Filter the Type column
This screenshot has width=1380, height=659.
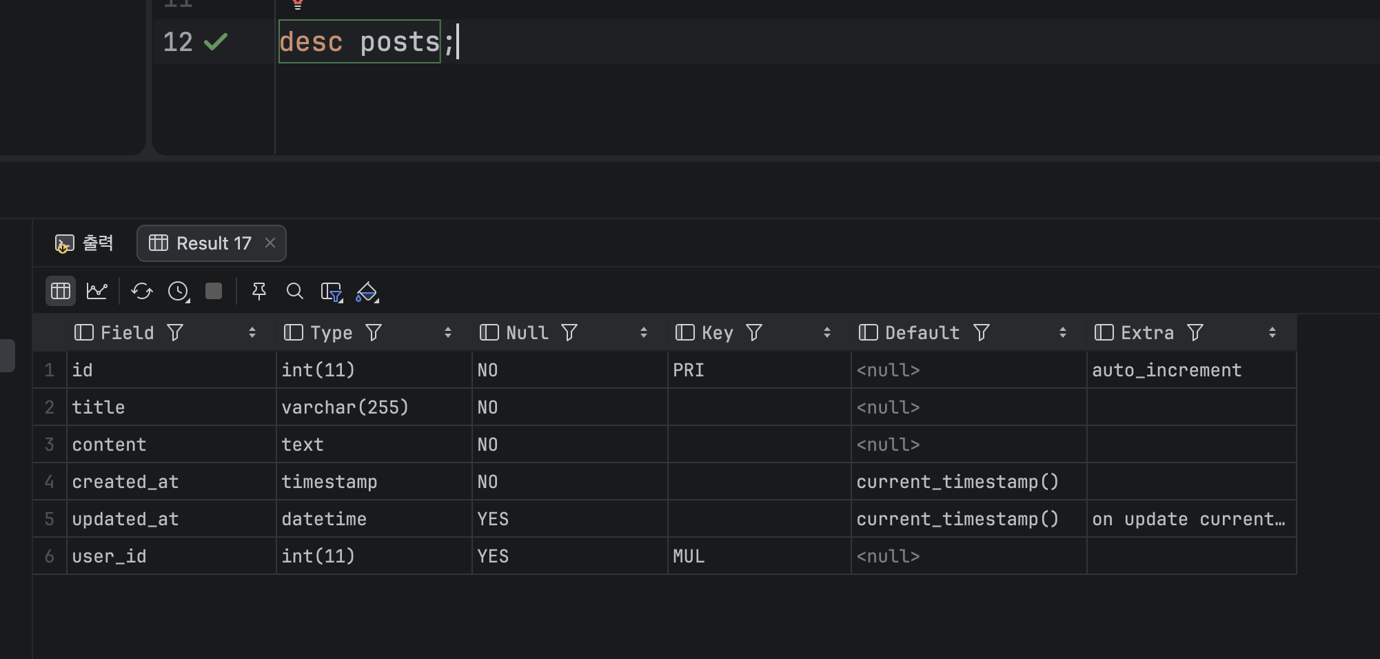pos(374,333)
